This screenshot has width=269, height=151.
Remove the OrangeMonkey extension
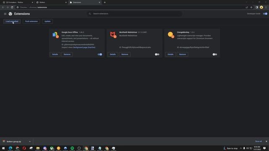(182, 55)
